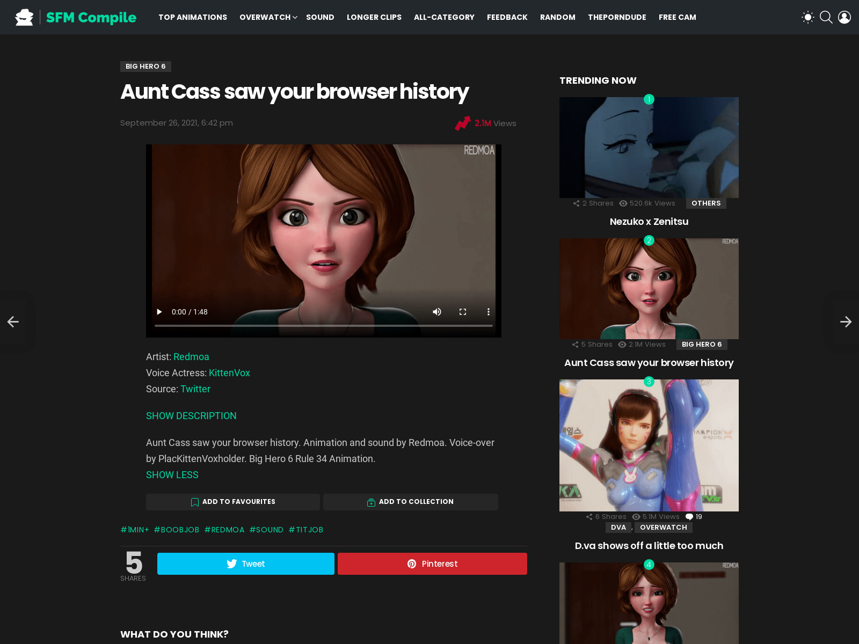Click Add to Favourites button

pos(233,502)
